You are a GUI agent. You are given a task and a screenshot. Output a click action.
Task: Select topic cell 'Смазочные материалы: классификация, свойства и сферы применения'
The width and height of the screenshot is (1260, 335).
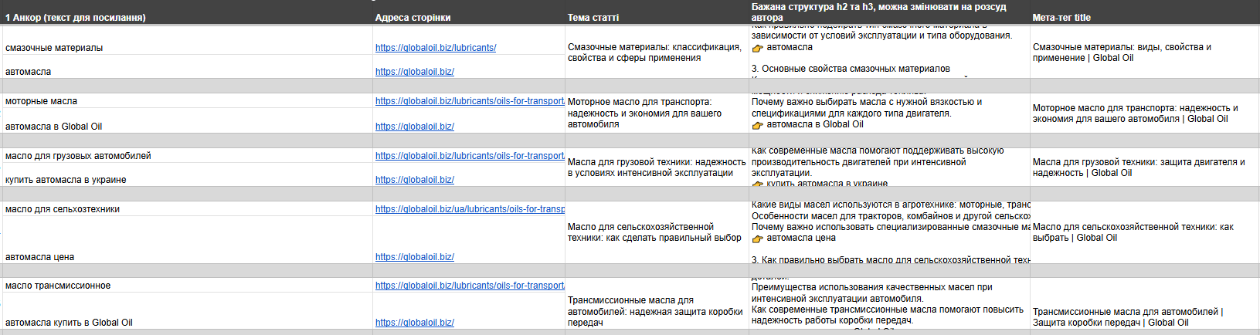pos(657,52)
